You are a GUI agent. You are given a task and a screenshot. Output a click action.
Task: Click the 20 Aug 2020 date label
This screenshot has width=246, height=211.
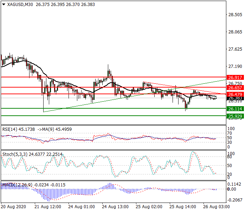(13, 207)
